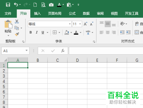143x108 pixels.
Task: Click the New blank document icon
Action: coord(35,5)
